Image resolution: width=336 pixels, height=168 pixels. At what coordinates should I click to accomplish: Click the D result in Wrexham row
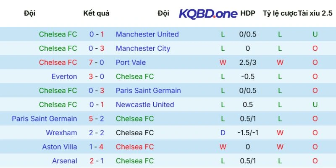click(x=223, y=133)
